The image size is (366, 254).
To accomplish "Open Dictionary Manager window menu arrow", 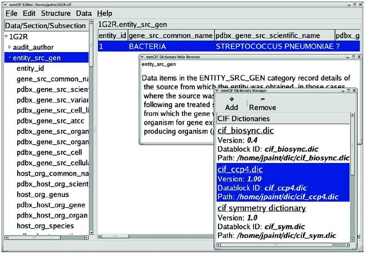I will point(217,90).
